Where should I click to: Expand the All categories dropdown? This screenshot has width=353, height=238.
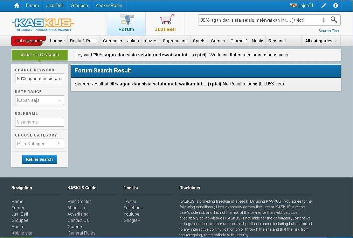(x=321, y=41)
